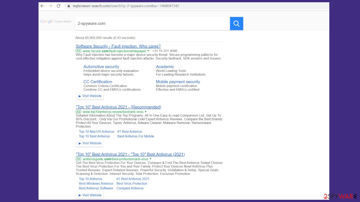Open the dropdown arrow after top10antivirus.review URL
Screen dimensions: 360x202
pos(146,112)
